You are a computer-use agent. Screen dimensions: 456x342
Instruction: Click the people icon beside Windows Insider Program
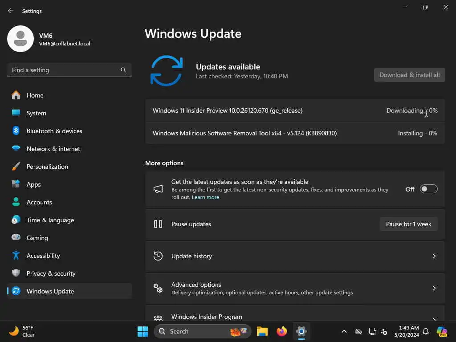click(x=158, y=318)
